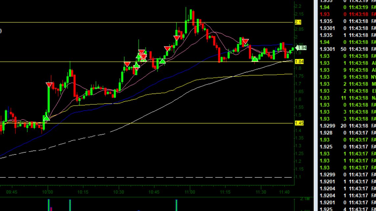Image resolution: width=376 pixels, height=211 pixels.
Task: Click the 11:40 time axis label
Action: pos(284,192)
